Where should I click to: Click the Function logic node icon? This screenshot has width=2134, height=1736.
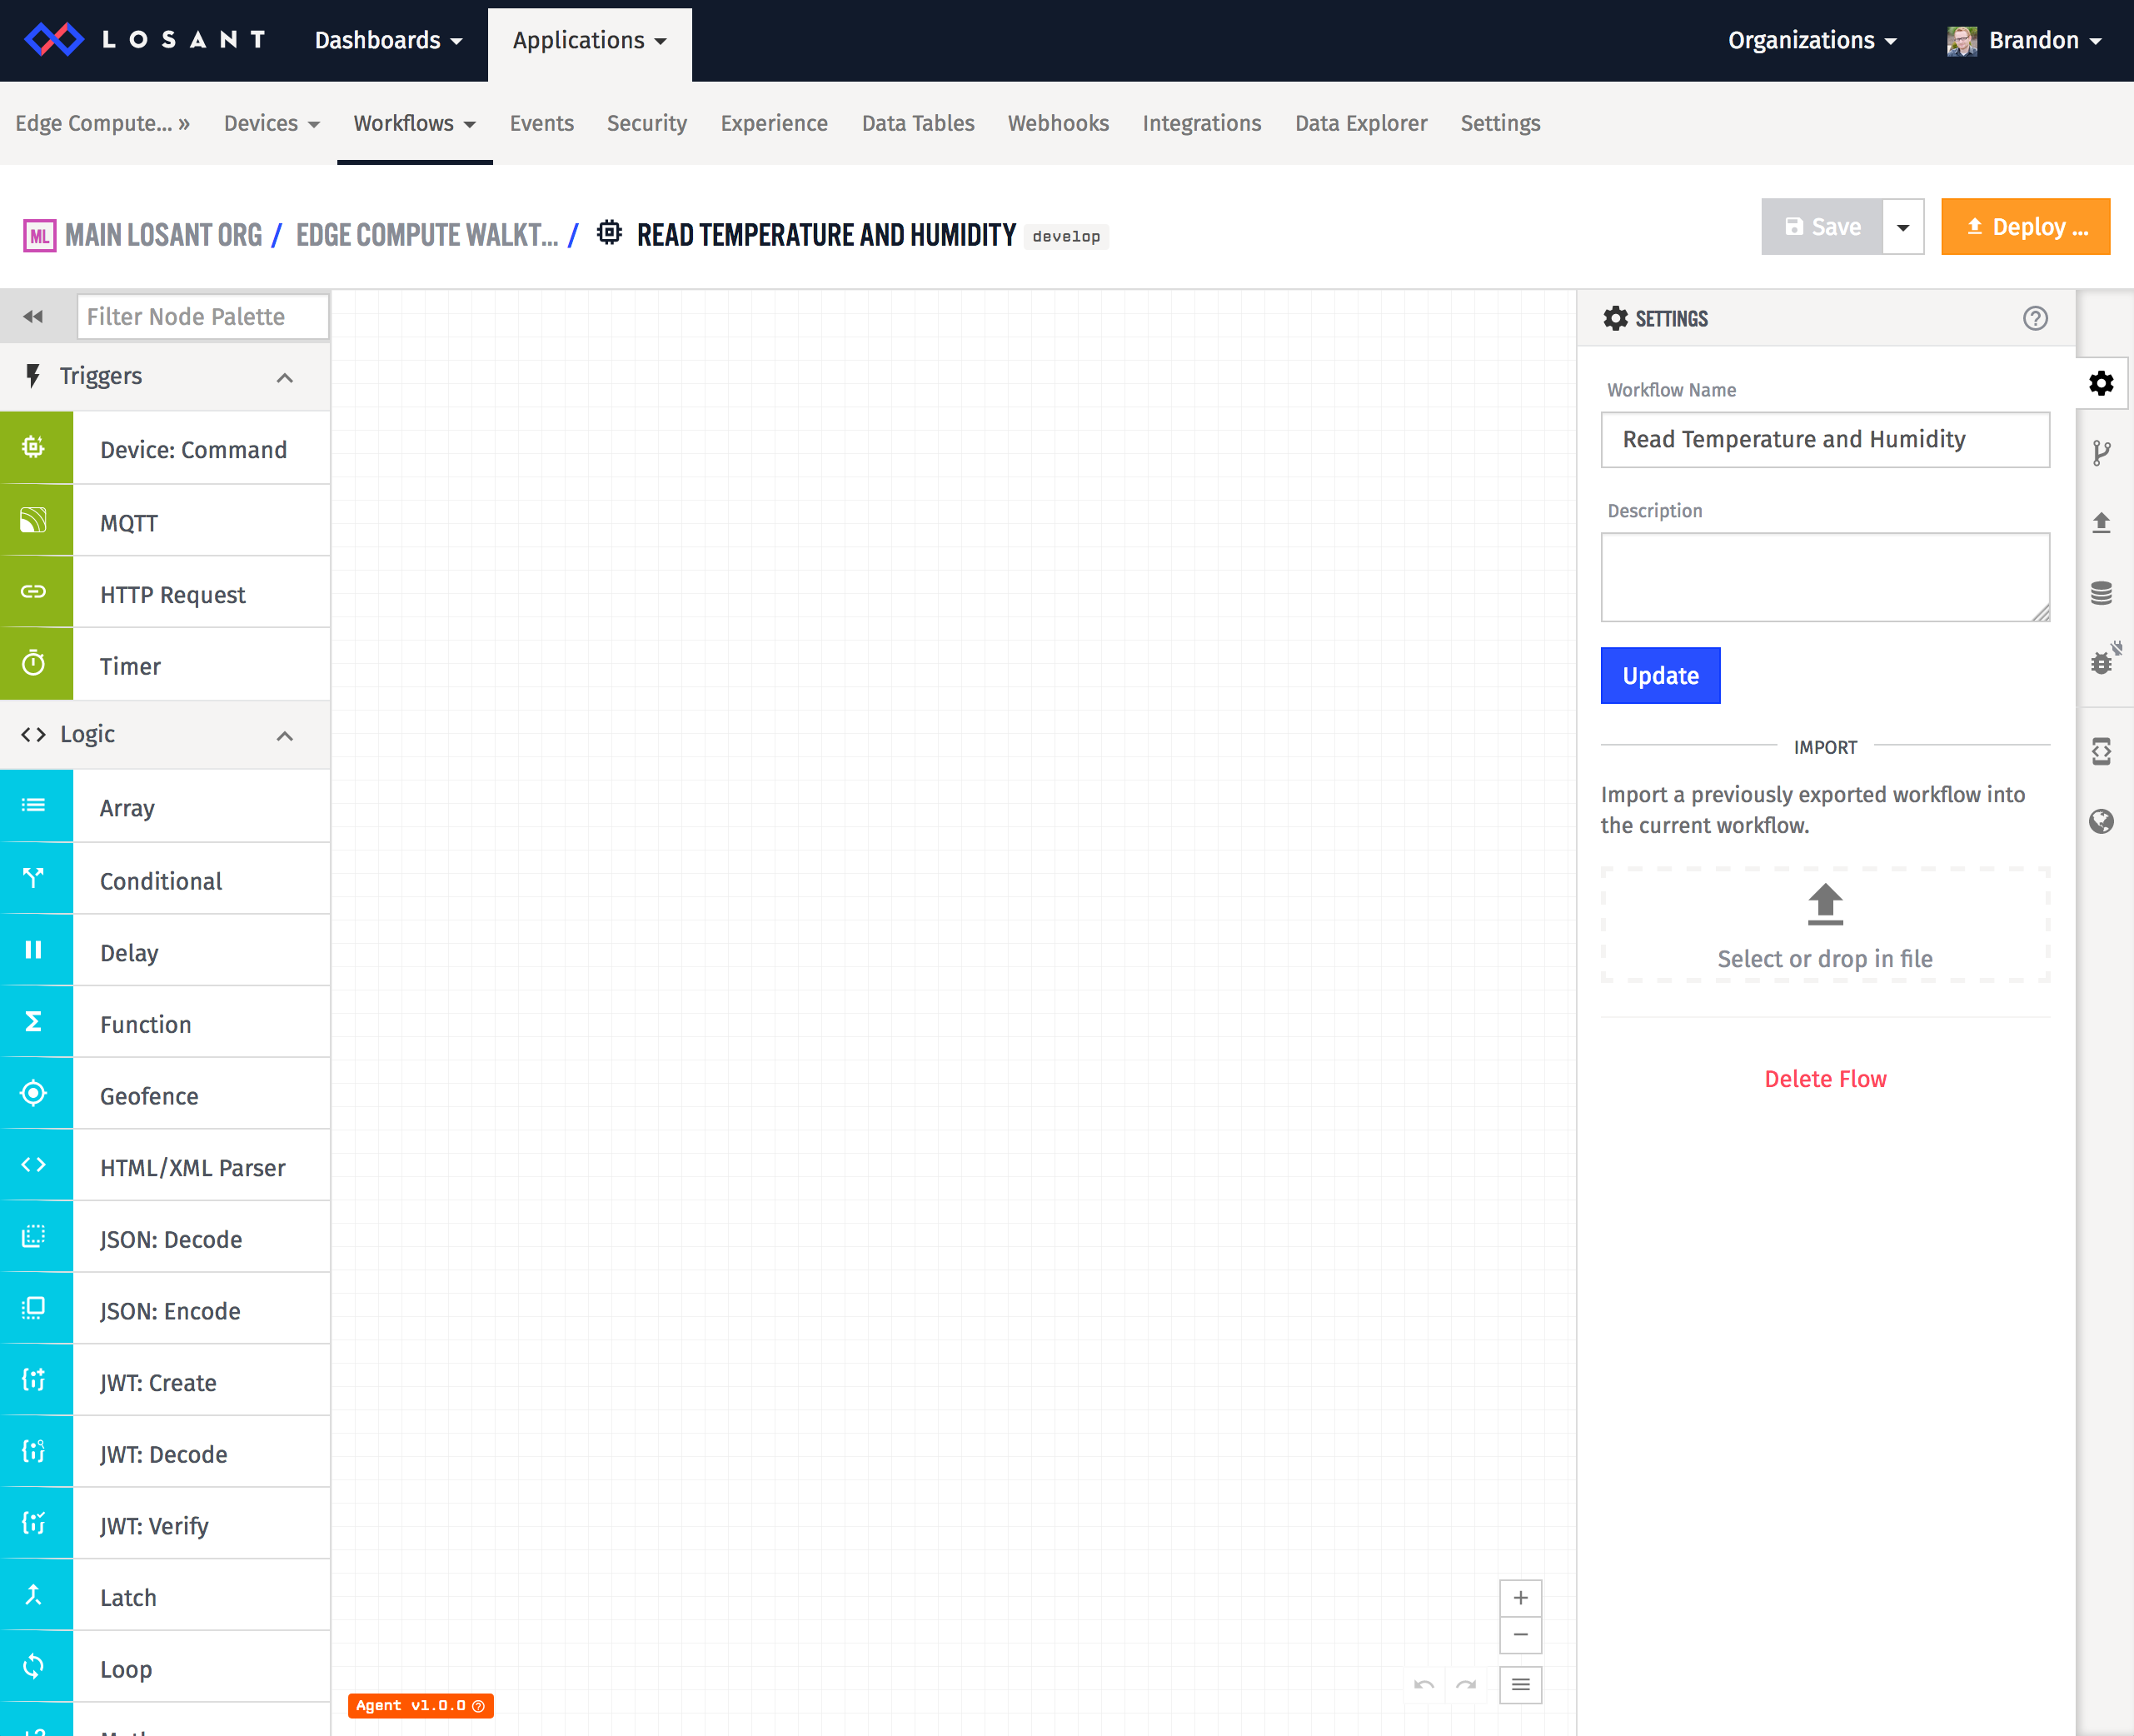tap(36, 1024)
